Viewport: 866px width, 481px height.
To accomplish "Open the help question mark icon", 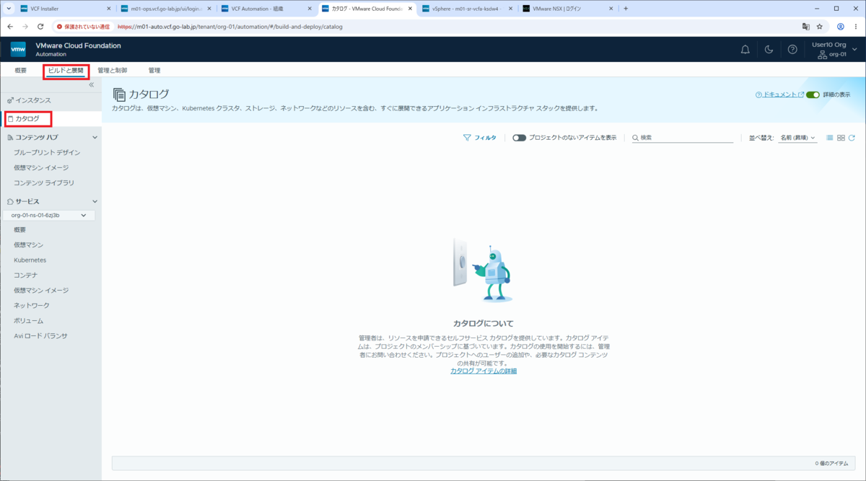I will [792, 50].
